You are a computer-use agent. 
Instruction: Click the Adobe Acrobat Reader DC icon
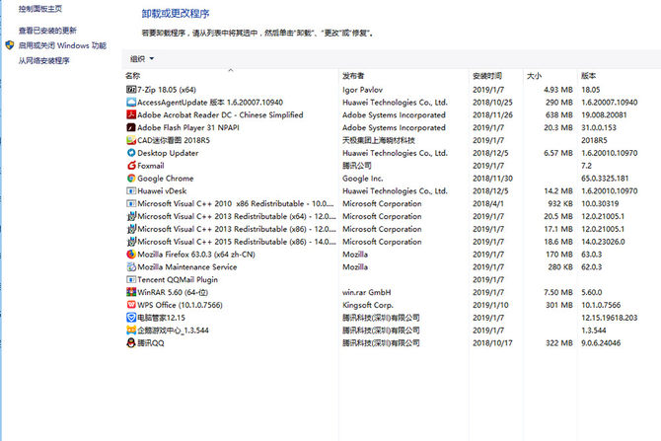(x=131, y=114)
